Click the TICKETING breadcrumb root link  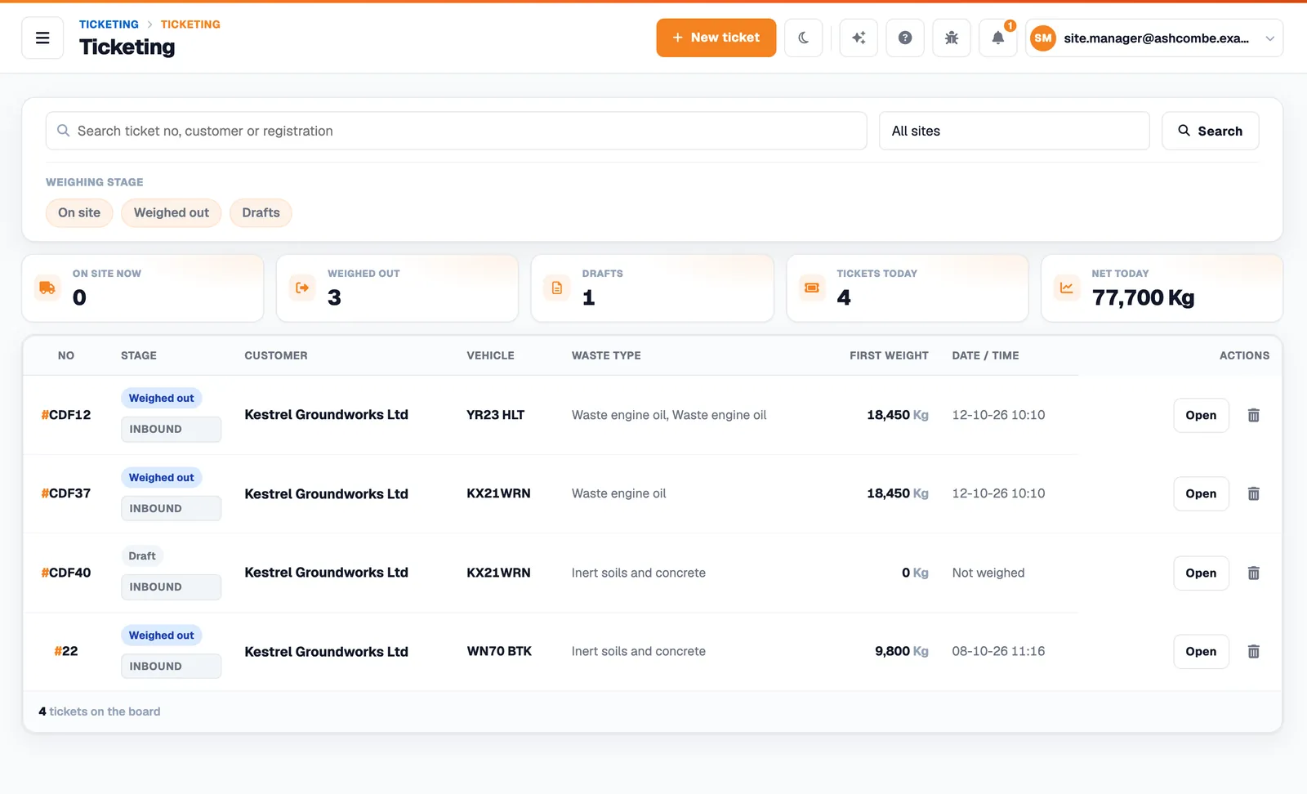[x=109, y=25]
